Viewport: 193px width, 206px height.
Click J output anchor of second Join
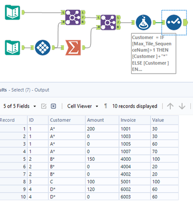pyautogui.click(x=118, y=22)
